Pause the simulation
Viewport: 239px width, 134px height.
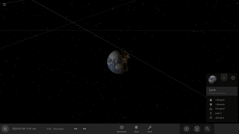point(5,129)
